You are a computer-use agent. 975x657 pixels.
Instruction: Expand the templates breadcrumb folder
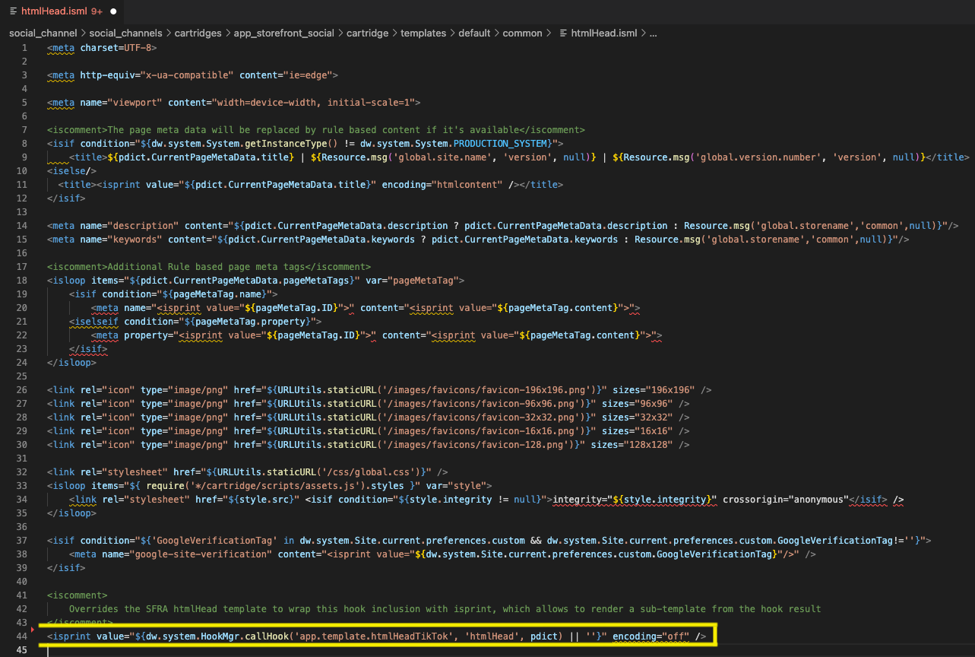point(424,33)
